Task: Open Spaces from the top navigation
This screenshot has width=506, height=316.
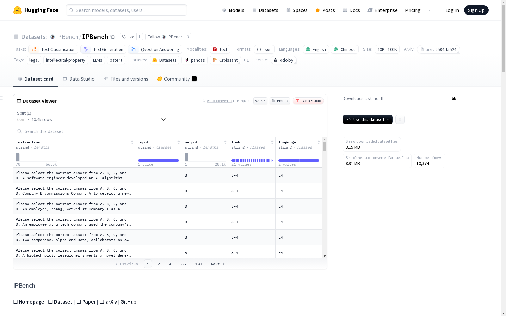Action: point(297,10)
